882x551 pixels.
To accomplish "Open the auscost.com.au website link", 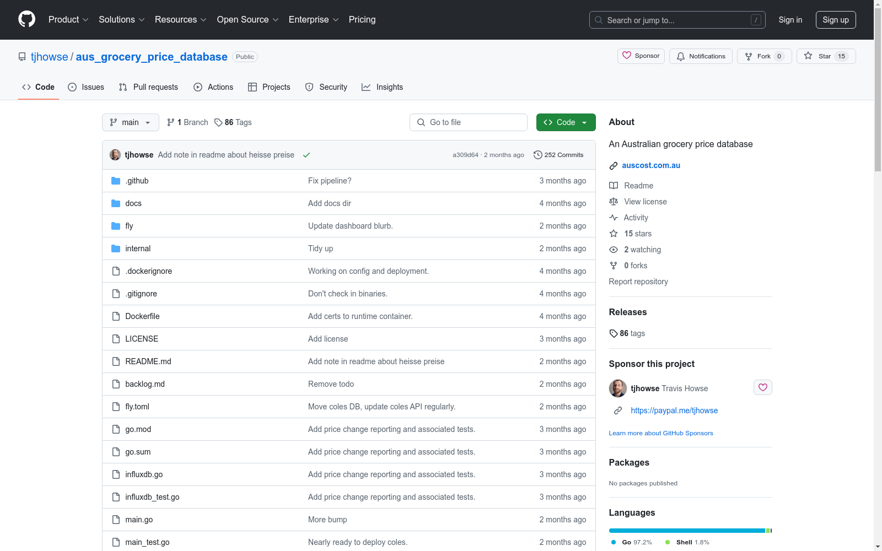I will [x=651, y=165].
